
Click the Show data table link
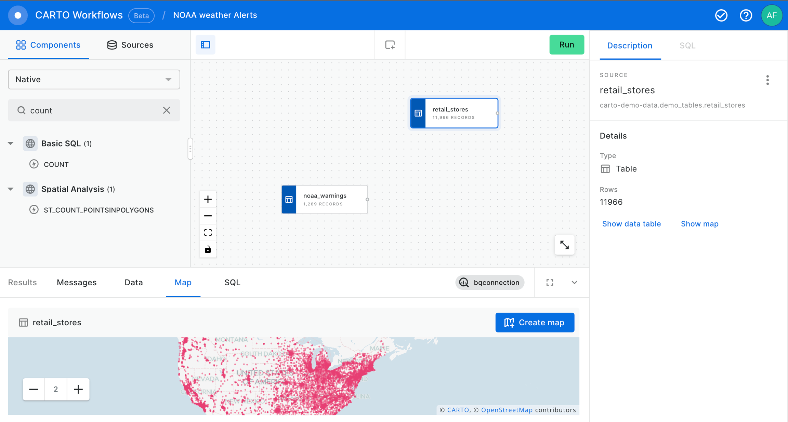631,224
